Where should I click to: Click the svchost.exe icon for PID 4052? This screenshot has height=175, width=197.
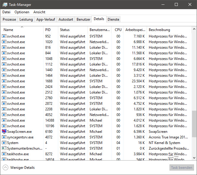[4, 115]
